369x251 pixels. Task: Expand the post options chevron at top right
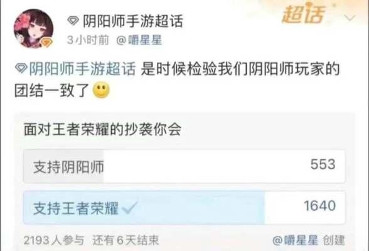(349, 18)
